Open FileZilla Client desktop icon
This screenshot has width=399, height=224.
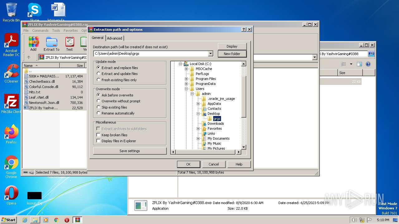[11, 104]
